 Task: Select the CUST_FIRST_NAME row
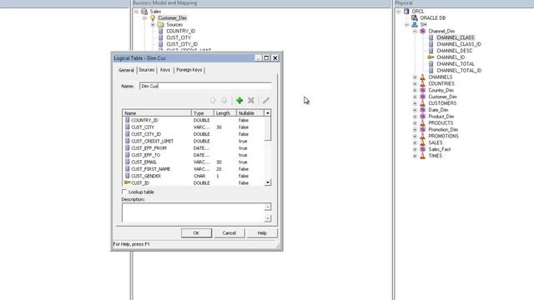[x=193, y=169]
